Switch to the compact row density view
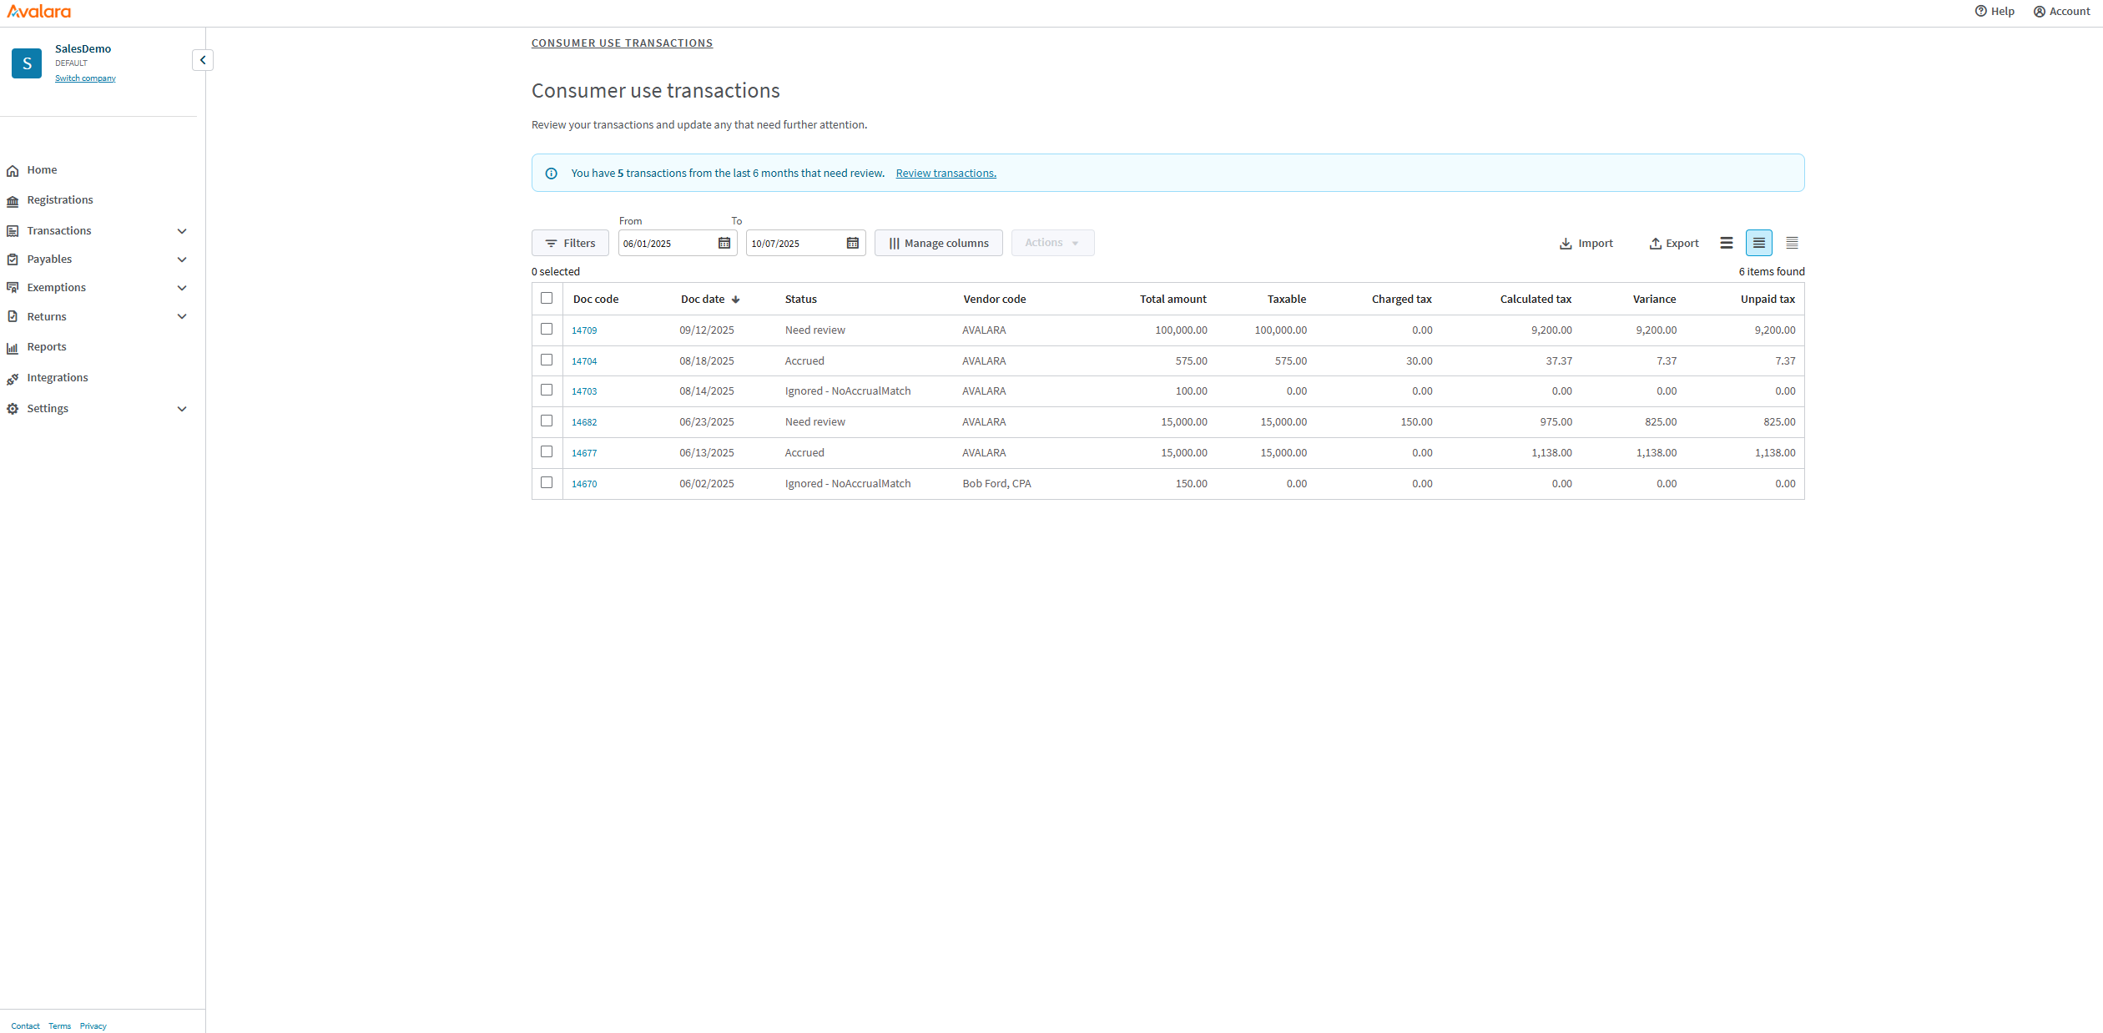2103x1033 pixels. (1792, 243)
